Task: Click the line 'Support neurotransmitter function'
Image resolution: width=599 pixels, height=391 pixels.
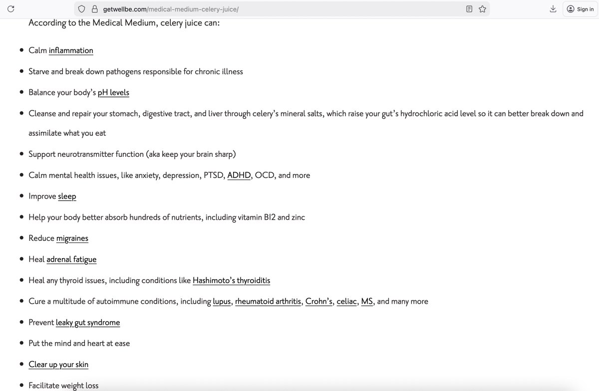Action: (x=132, y=154)
